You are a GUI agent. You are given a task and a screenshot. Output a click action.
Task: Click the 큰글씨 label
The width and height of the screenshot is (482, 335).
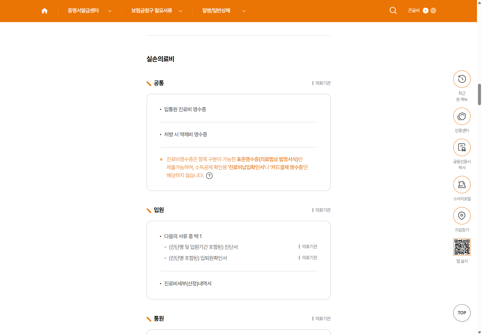pyautogui.click(x=414, y=10)
